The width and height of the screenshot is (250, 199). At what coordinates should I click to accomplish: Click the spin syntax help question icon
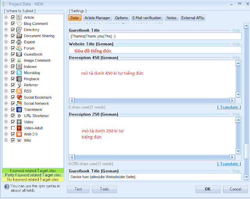(7, 187)
